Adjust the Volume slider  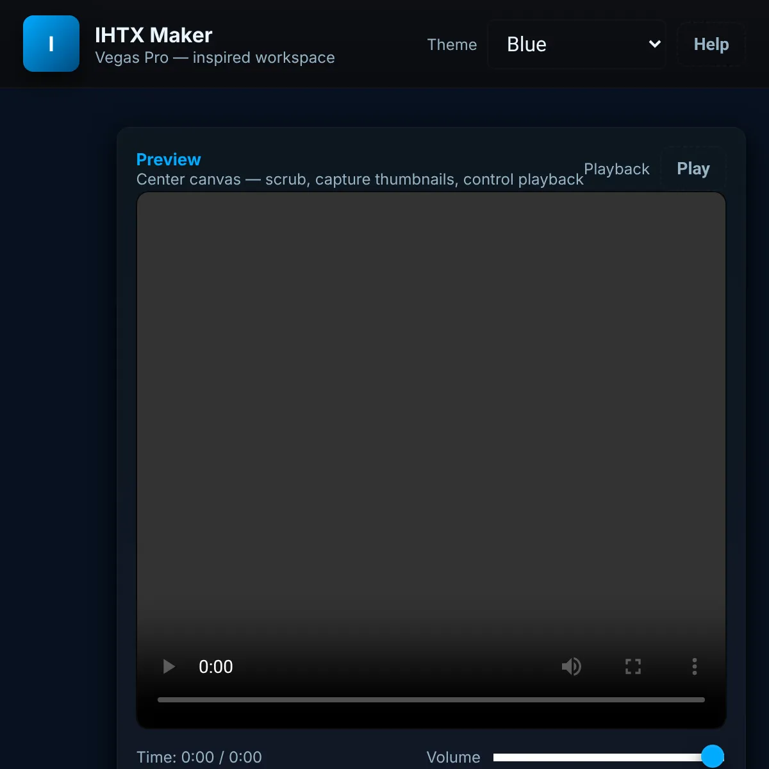coord(609,757)
